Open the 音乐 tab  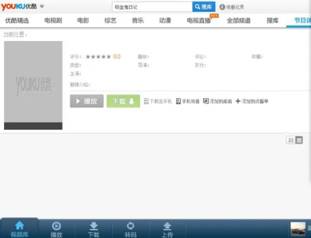(138, 20)
